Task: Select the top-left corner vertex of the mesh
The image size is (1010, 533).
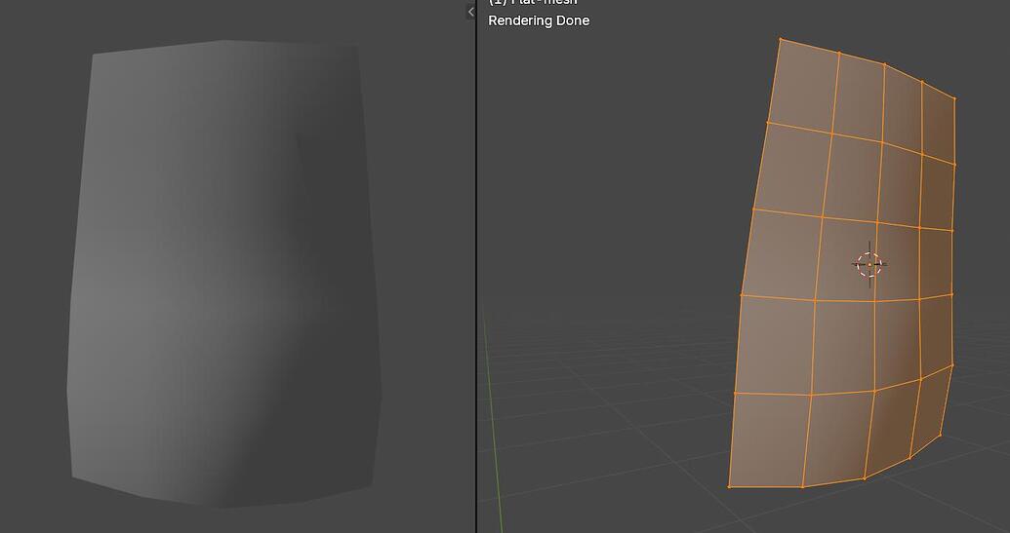Action: 781,39
